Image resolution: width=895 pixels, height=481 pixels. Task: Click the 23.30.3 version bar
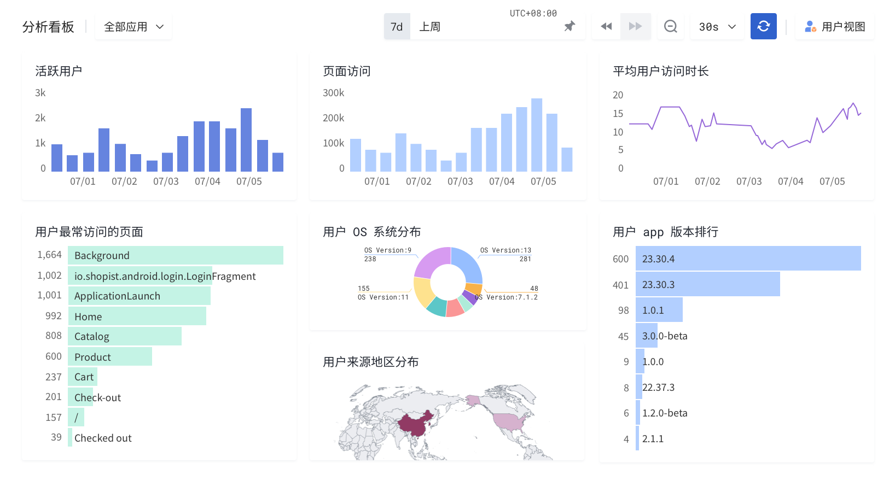[x=707, y=284]
